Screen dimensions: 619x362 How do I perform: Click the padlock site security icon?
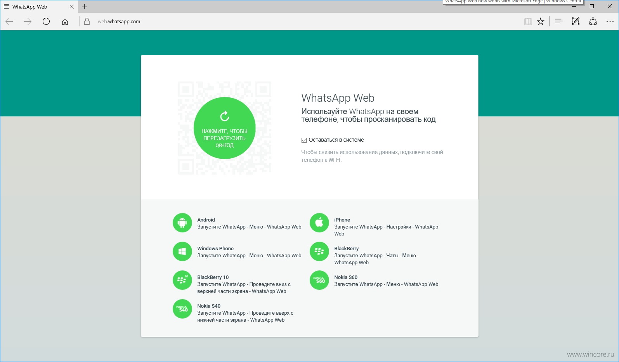(87, 22)
